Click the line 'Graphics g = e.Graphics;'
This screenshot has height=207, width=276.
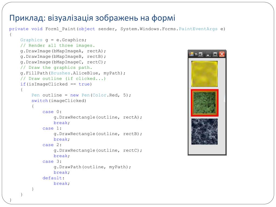coord(53,40)
